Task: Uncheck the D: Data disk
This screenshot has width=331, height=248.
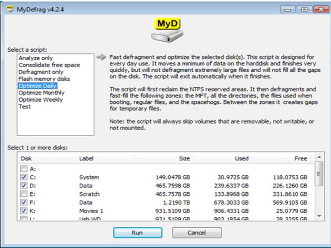Action: tap(24, 186)
